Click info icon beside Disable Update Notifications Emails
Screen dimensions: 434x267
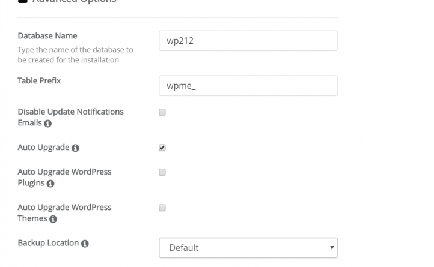pyautogui.click(x=48, y=123)
